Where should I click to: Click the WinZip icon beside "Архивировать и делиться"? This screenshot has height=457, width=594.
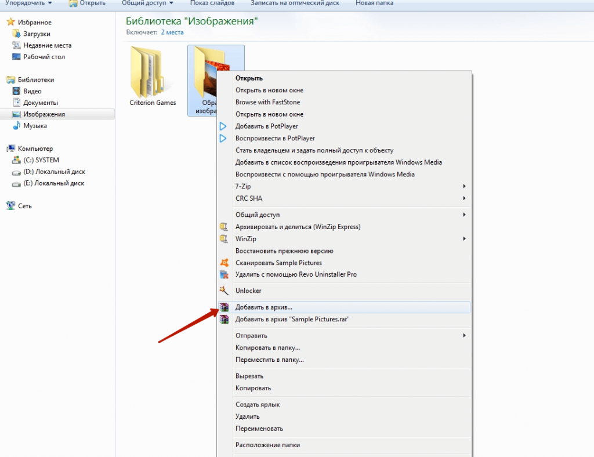224,227
